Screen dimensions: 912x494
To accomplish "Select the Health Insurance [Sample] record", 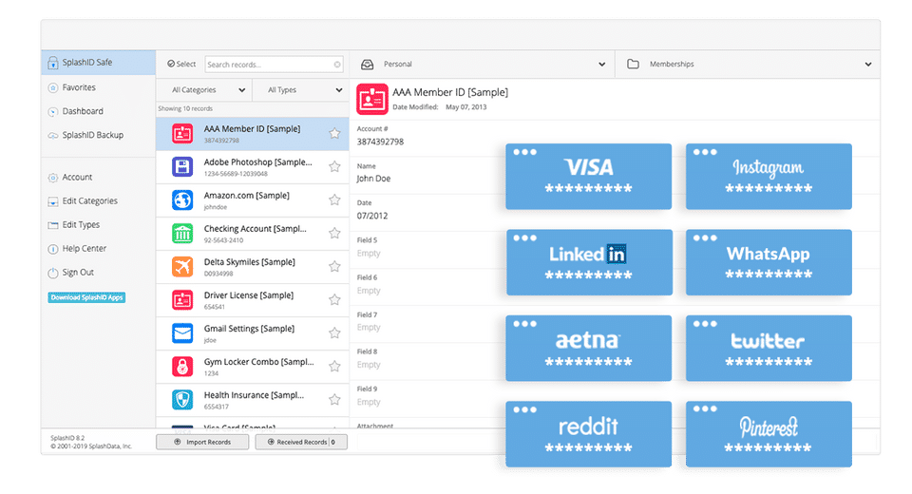I will (252, 400).
